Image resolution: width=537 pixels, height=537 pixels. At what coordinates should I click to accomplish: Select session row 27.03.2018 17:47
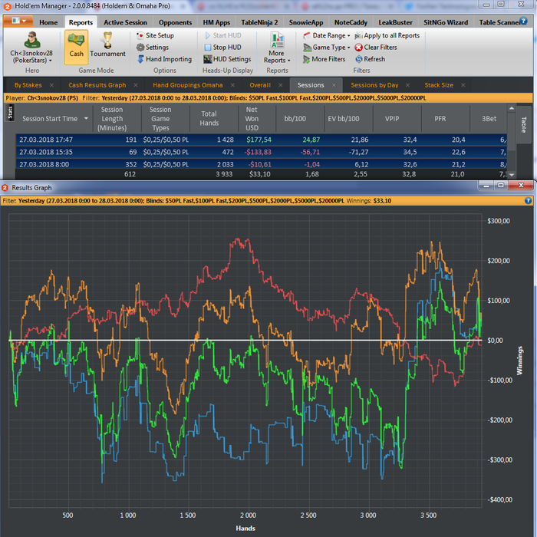click(x=262, y=140)
